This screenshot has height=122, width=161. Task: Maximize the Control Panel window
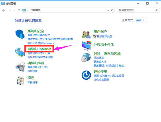tap(147, 3)
